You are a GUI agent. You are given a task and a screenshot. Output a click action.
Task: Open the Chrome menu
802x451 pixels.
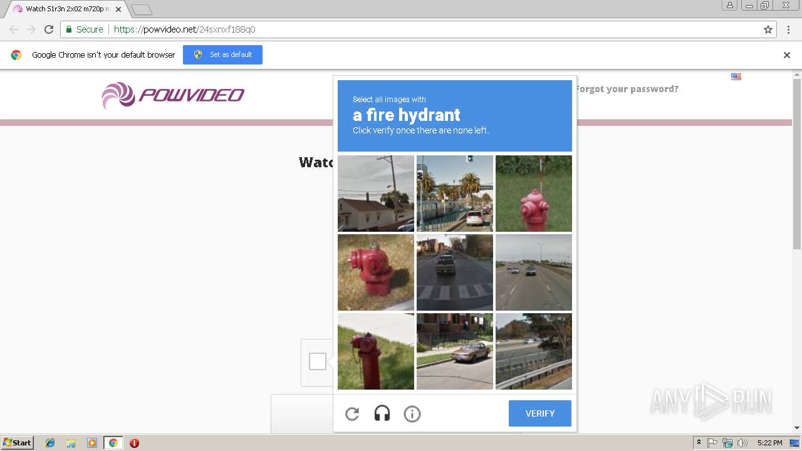tap(788, 29)
